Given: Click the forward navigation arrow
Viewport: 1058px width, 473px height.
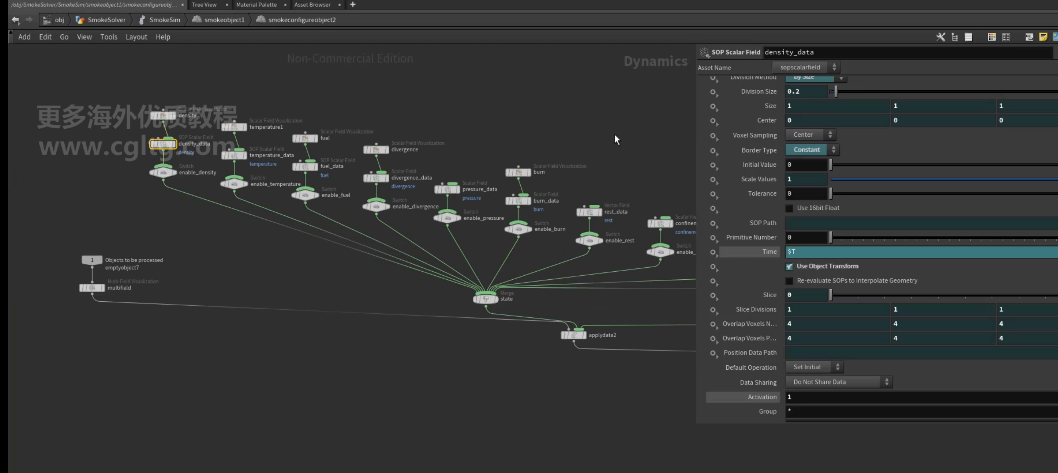Looking at the screenshot, I should [x=29, y=19].
